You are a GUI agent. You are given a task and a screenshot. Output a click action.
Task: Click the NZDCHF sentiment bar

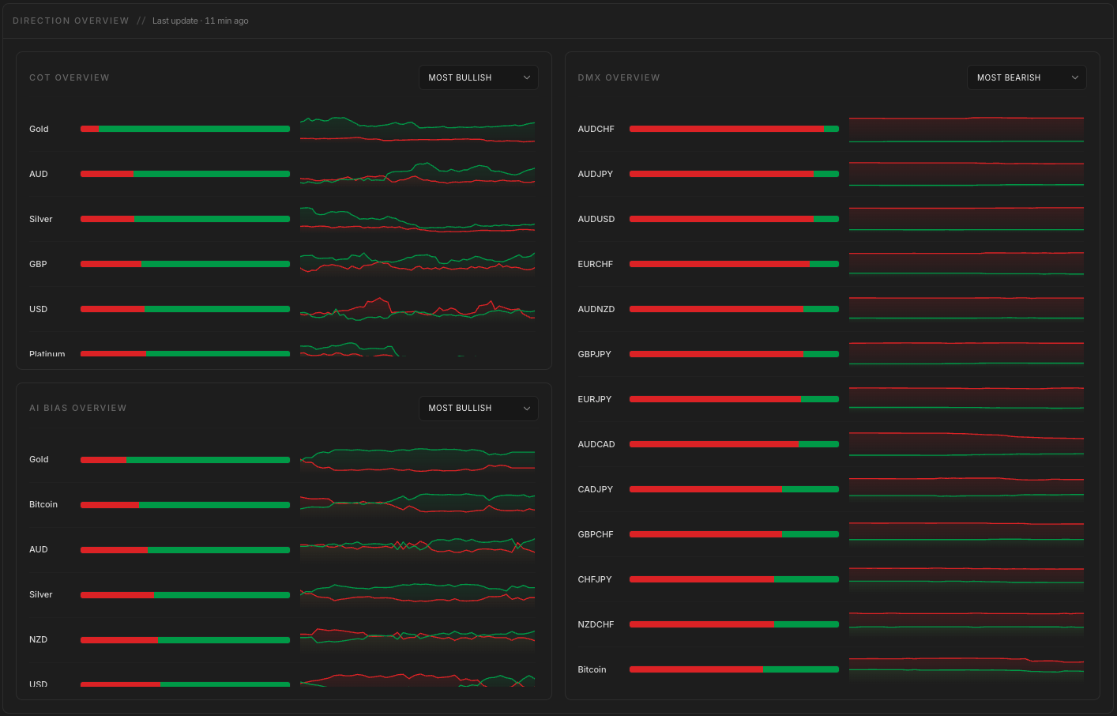pyautogui.click(x=734, y=624)
